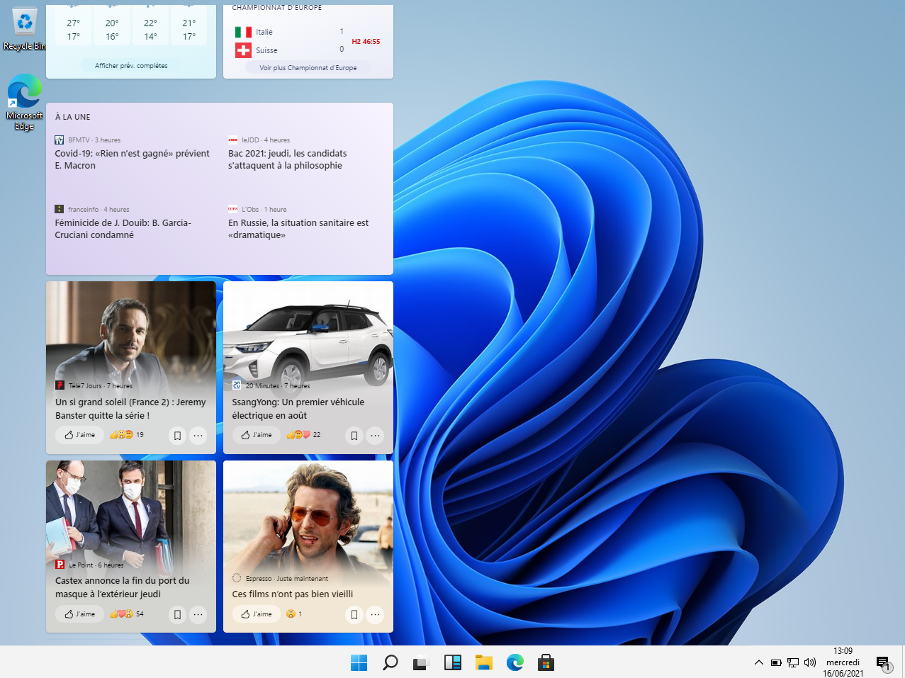Show hidden system tray icons chevron

click(758, 662)
